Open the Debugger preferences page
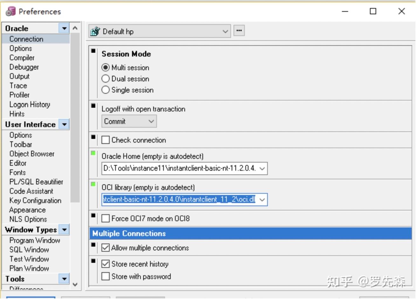Screen dimensions: 416x299 click(24, 67)
